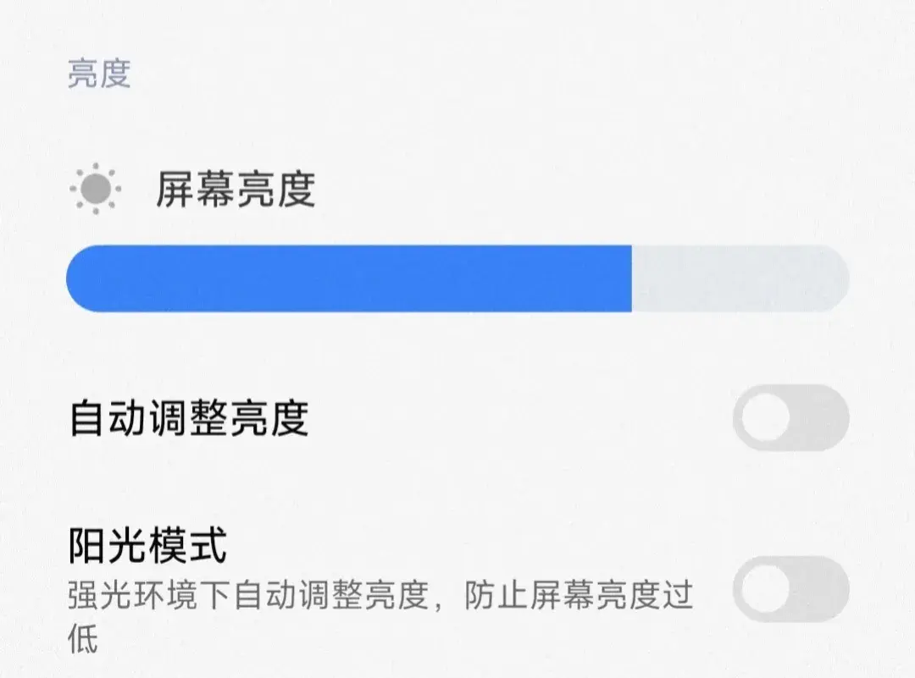Screen dimensions: 915x678
Task: Click the middle of the blue brightness fill
Action: coord(349,278)
